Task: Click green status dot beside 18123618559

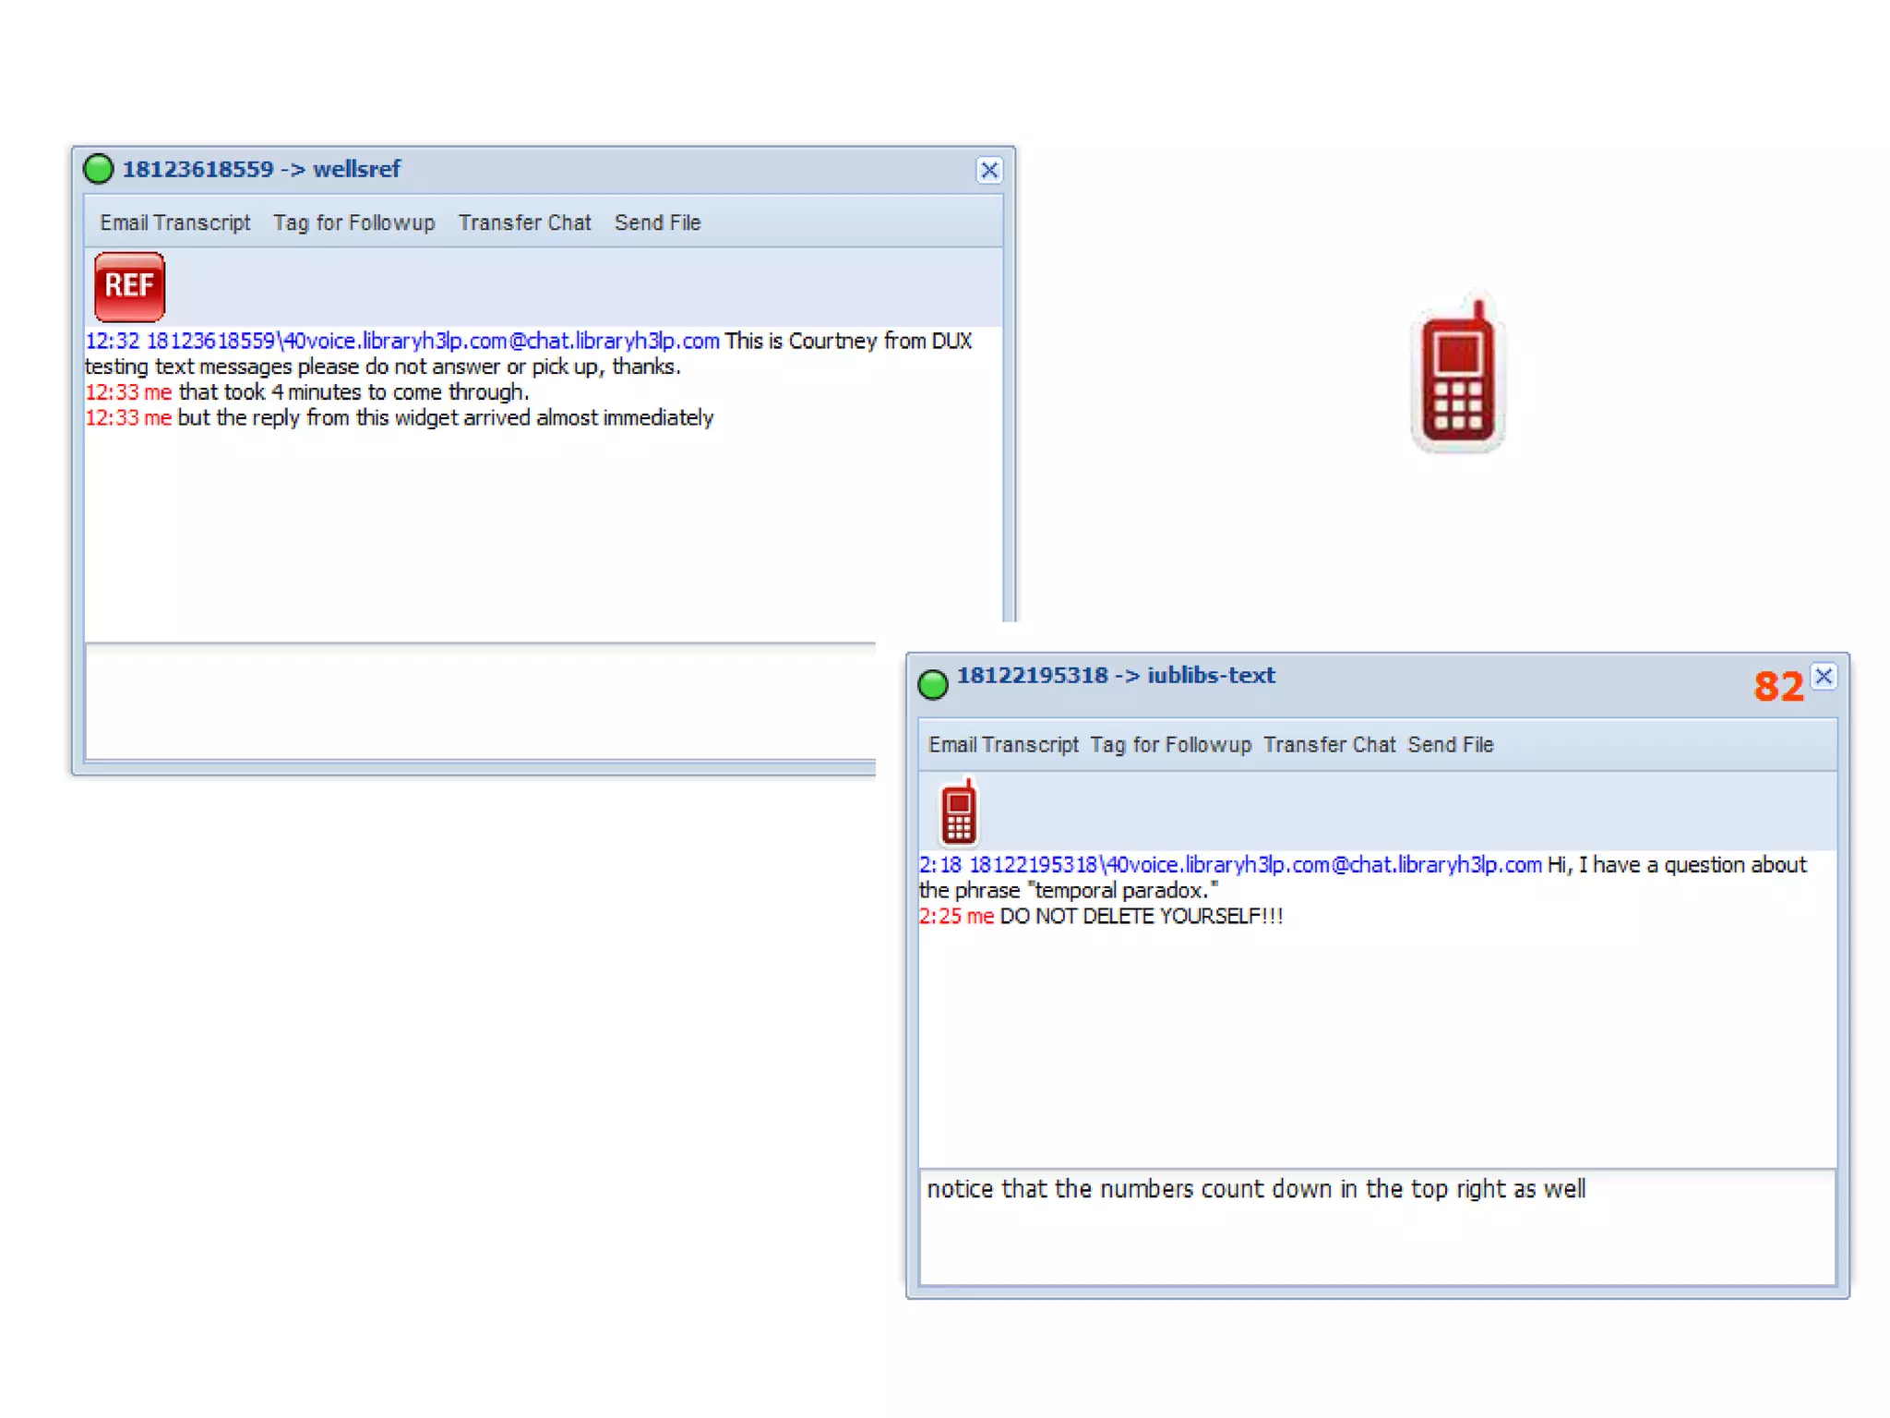Action: [x=99, y=169]
